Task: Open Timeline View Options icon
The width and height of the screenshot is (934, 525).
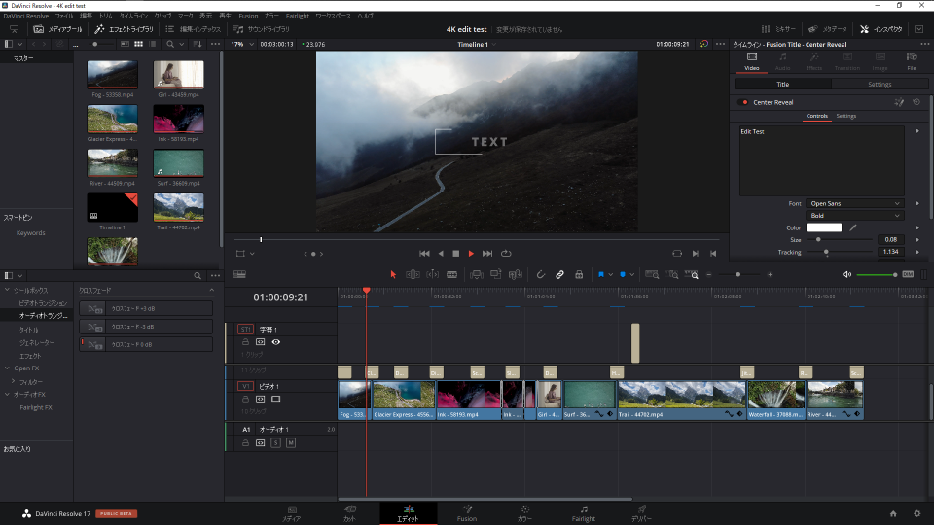Action: pos(239,274)
